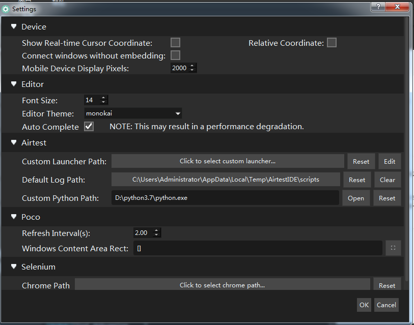Click the "Chrome Path" label
Screen dimensions: 414x325
click(46, 285)
